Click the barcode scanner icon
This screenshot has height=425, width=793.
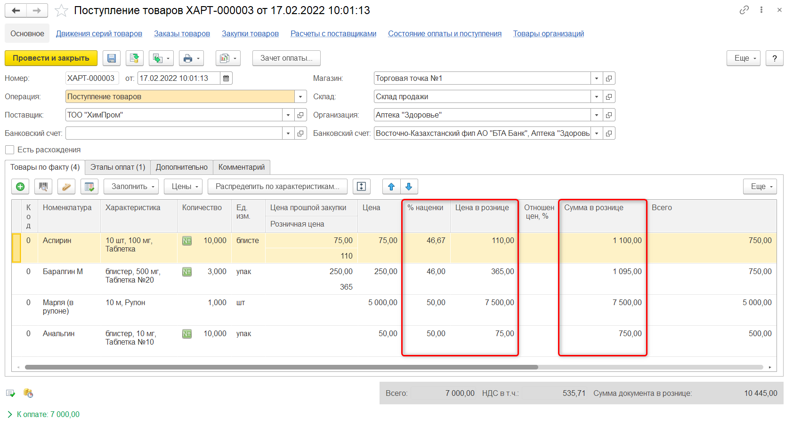(43, 187)
